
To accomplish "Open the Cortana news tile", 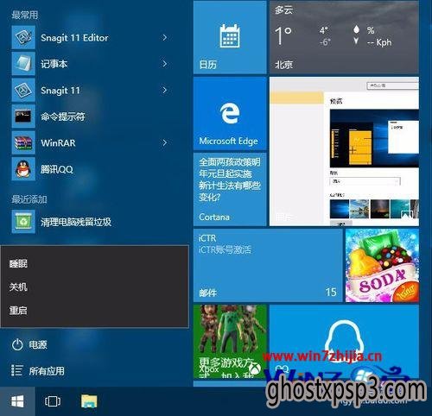I will tap(230, 189).
